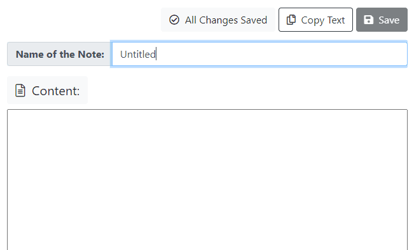Click the checkmark circle status icon
The image size is (414, 250).
[x=174, y=20]
